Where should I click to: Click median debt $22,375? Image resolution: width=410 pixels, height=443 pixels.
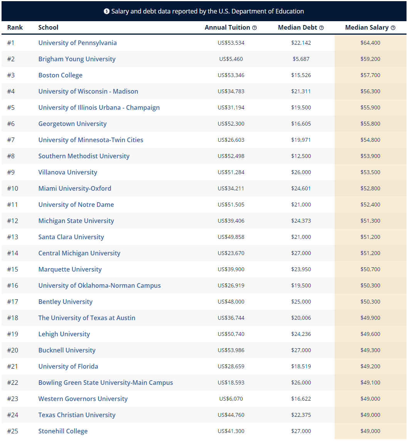coord(301,415)
